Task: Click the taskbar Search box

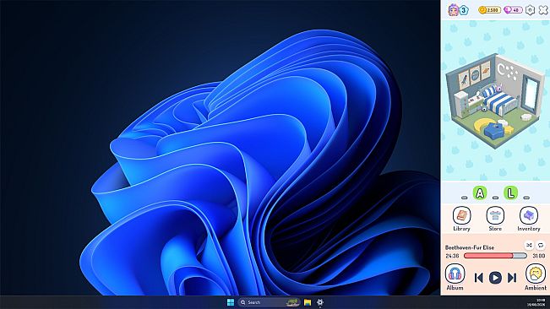Action: point(269,302)
